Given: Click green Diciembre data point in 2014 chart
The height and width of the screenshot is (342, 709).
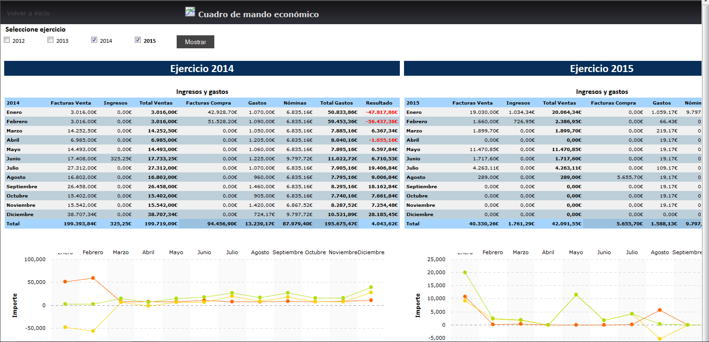Looking at the screenshot, I should tap(371, 287).
